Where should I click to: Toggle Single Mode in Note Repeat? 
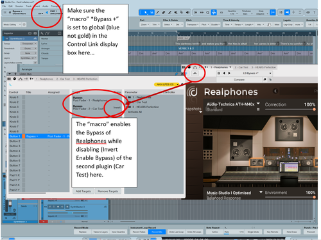[x=253, y=232]
